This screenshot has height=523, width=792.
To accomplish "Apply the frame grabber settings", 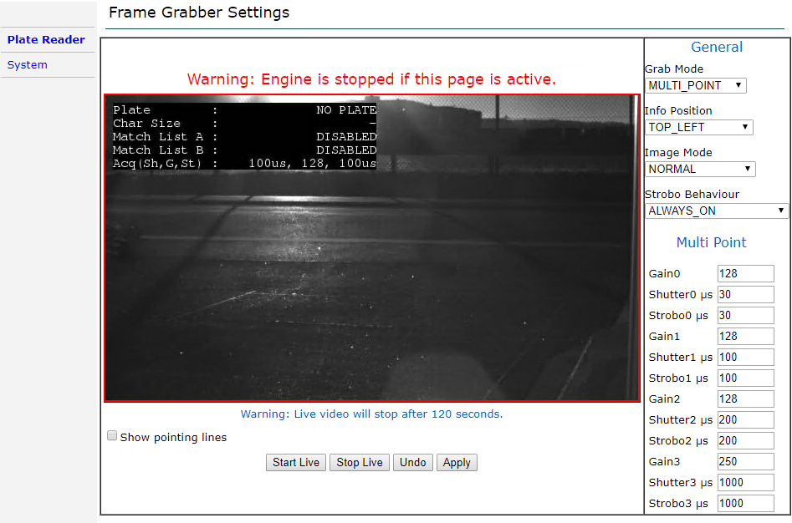I will [457, 462].
